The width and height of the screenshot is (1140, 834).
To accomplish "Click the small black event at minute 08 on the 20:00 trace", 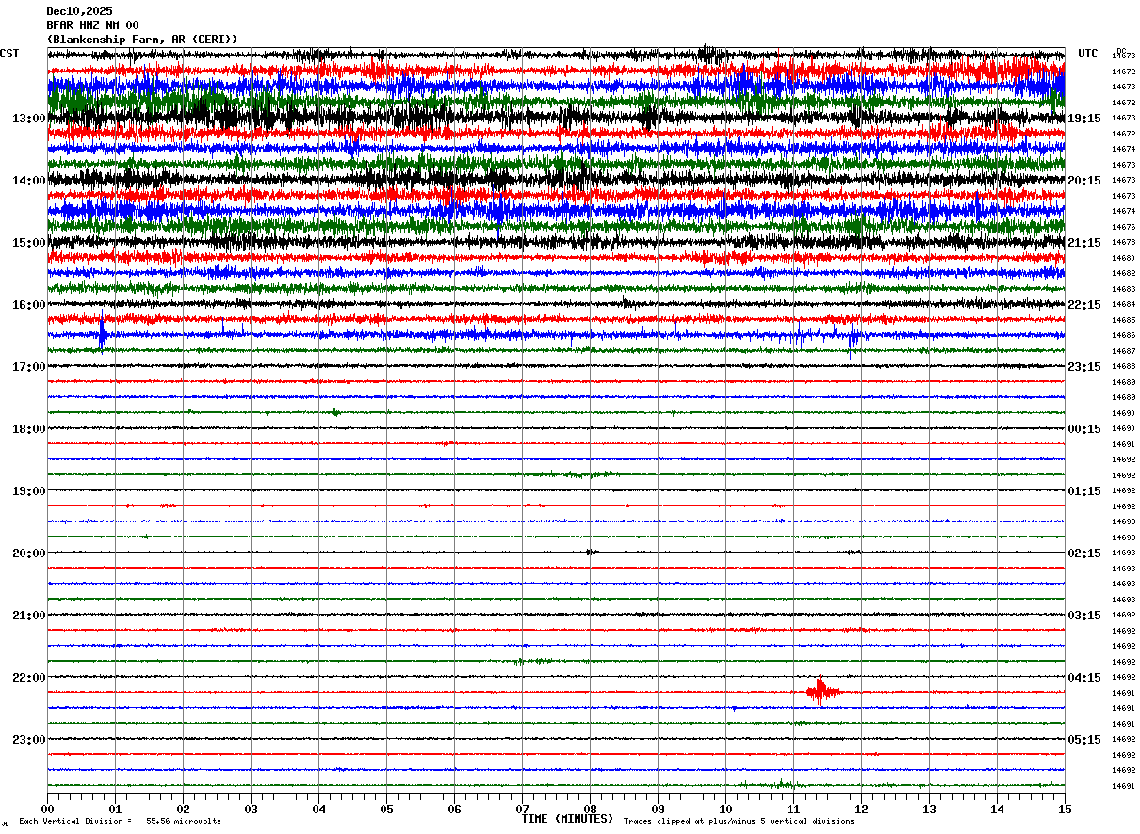I will 591,553.
